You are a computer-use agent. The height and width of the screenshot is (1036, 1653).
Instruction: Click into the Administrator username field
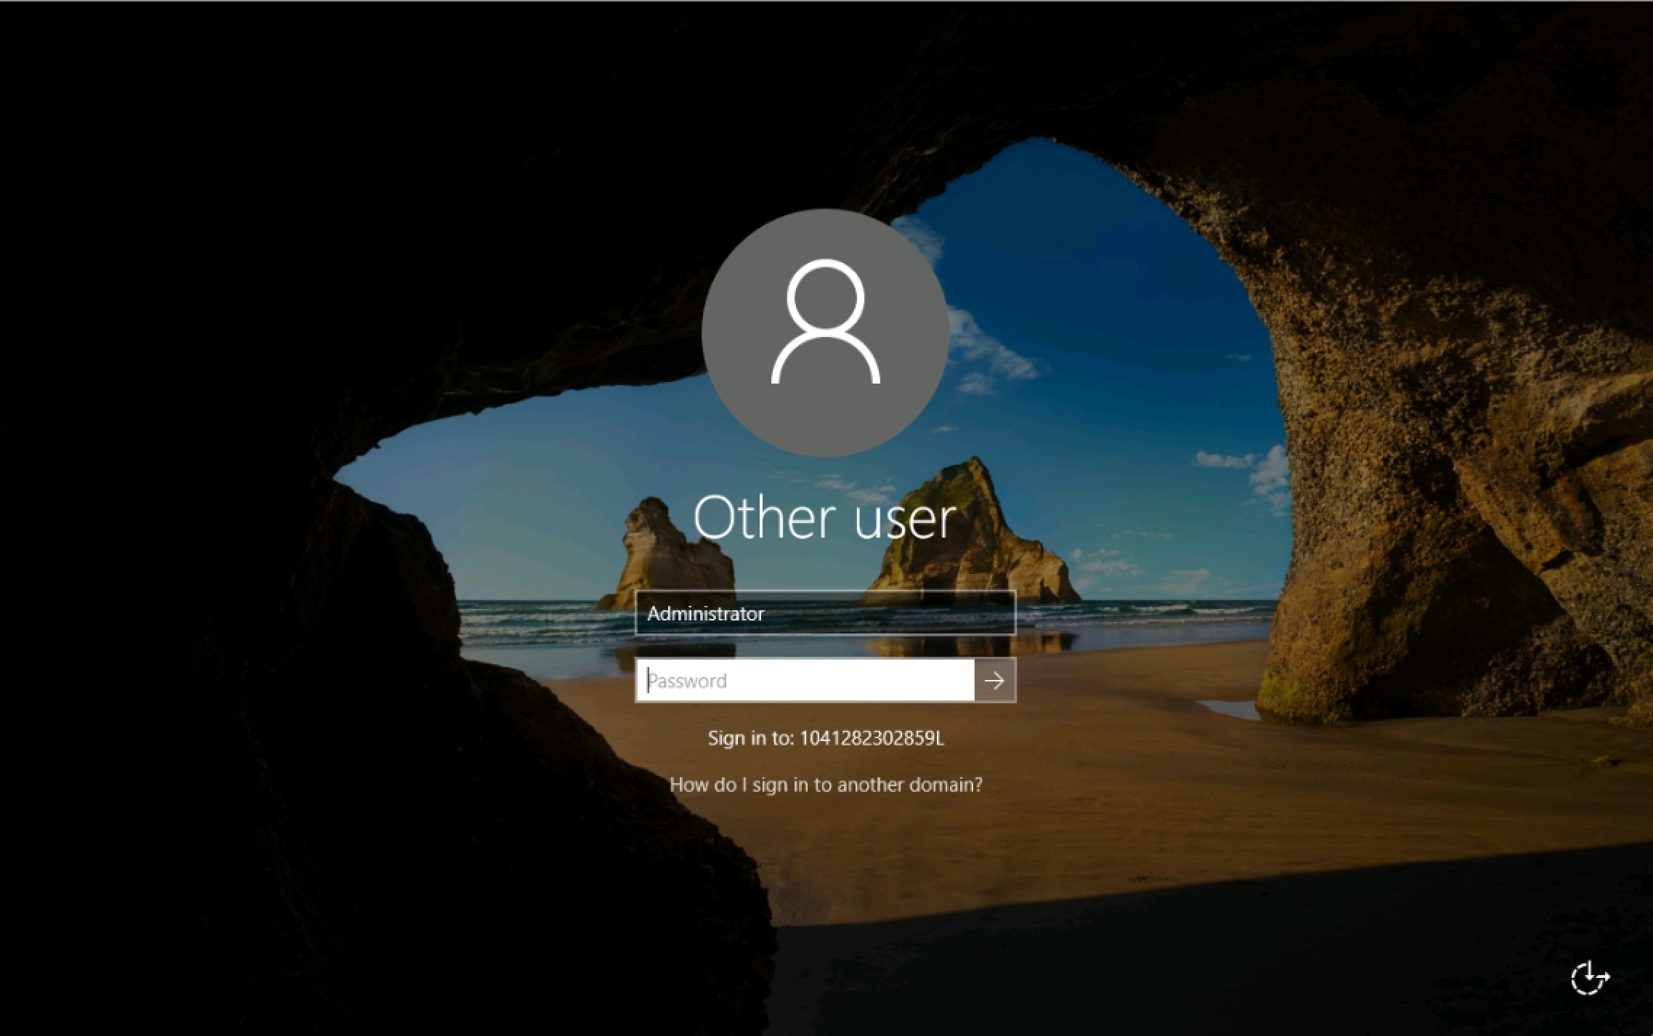point(825,614)
